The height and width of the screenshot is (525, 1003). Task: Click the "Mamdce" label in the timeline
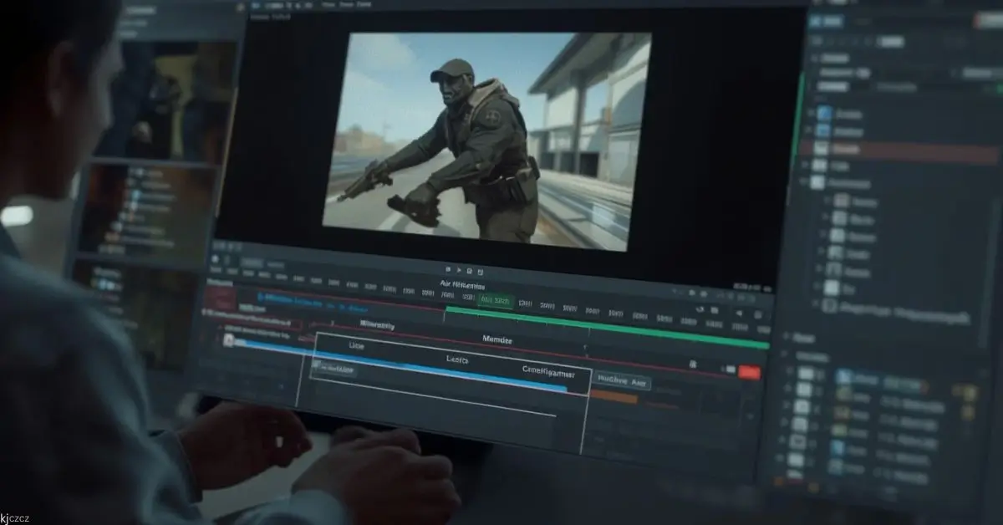click(x=498, y=339)
